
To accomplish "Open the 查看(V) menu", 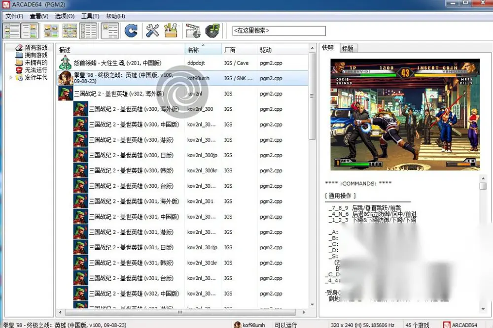I will point(39,16).
